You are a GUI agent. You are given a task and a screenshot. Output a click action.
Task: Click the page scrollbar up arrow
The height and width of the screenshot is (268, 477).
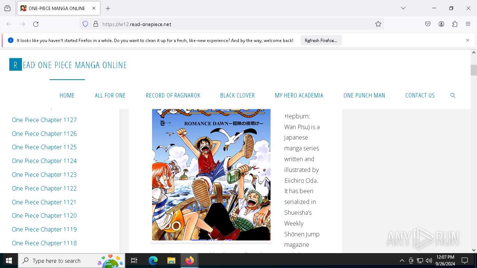pos(474,52)
